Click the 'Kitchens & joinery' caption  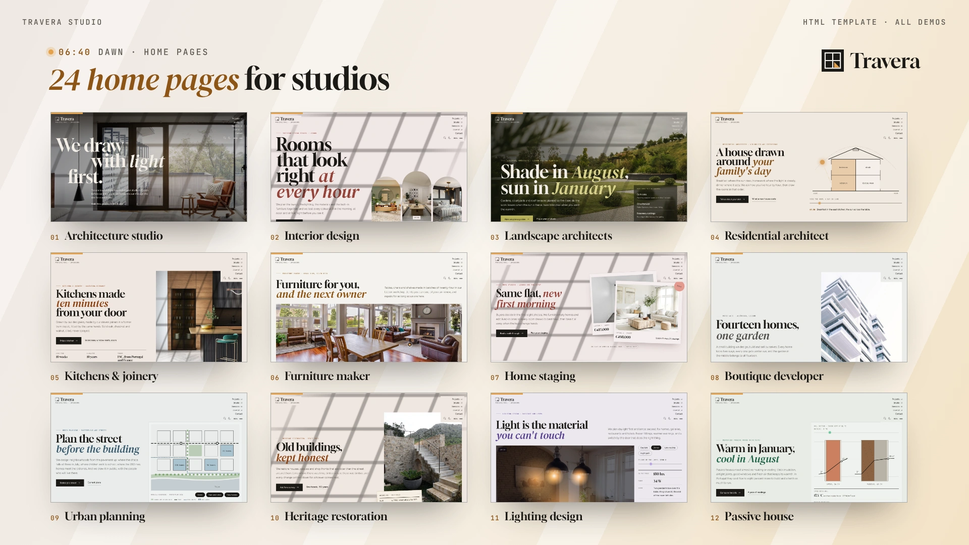pyautogui.click(x=111, y=376)
